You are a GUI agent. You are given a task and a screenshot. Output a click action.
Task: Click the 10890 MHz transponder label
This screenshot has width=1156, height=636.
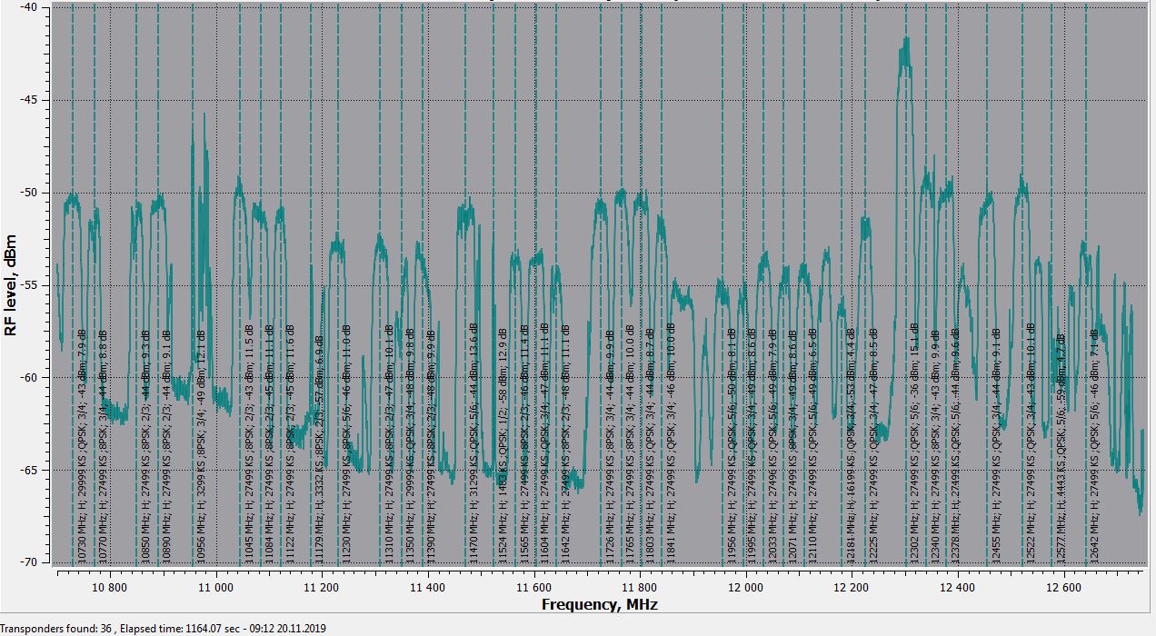point(166,445)
